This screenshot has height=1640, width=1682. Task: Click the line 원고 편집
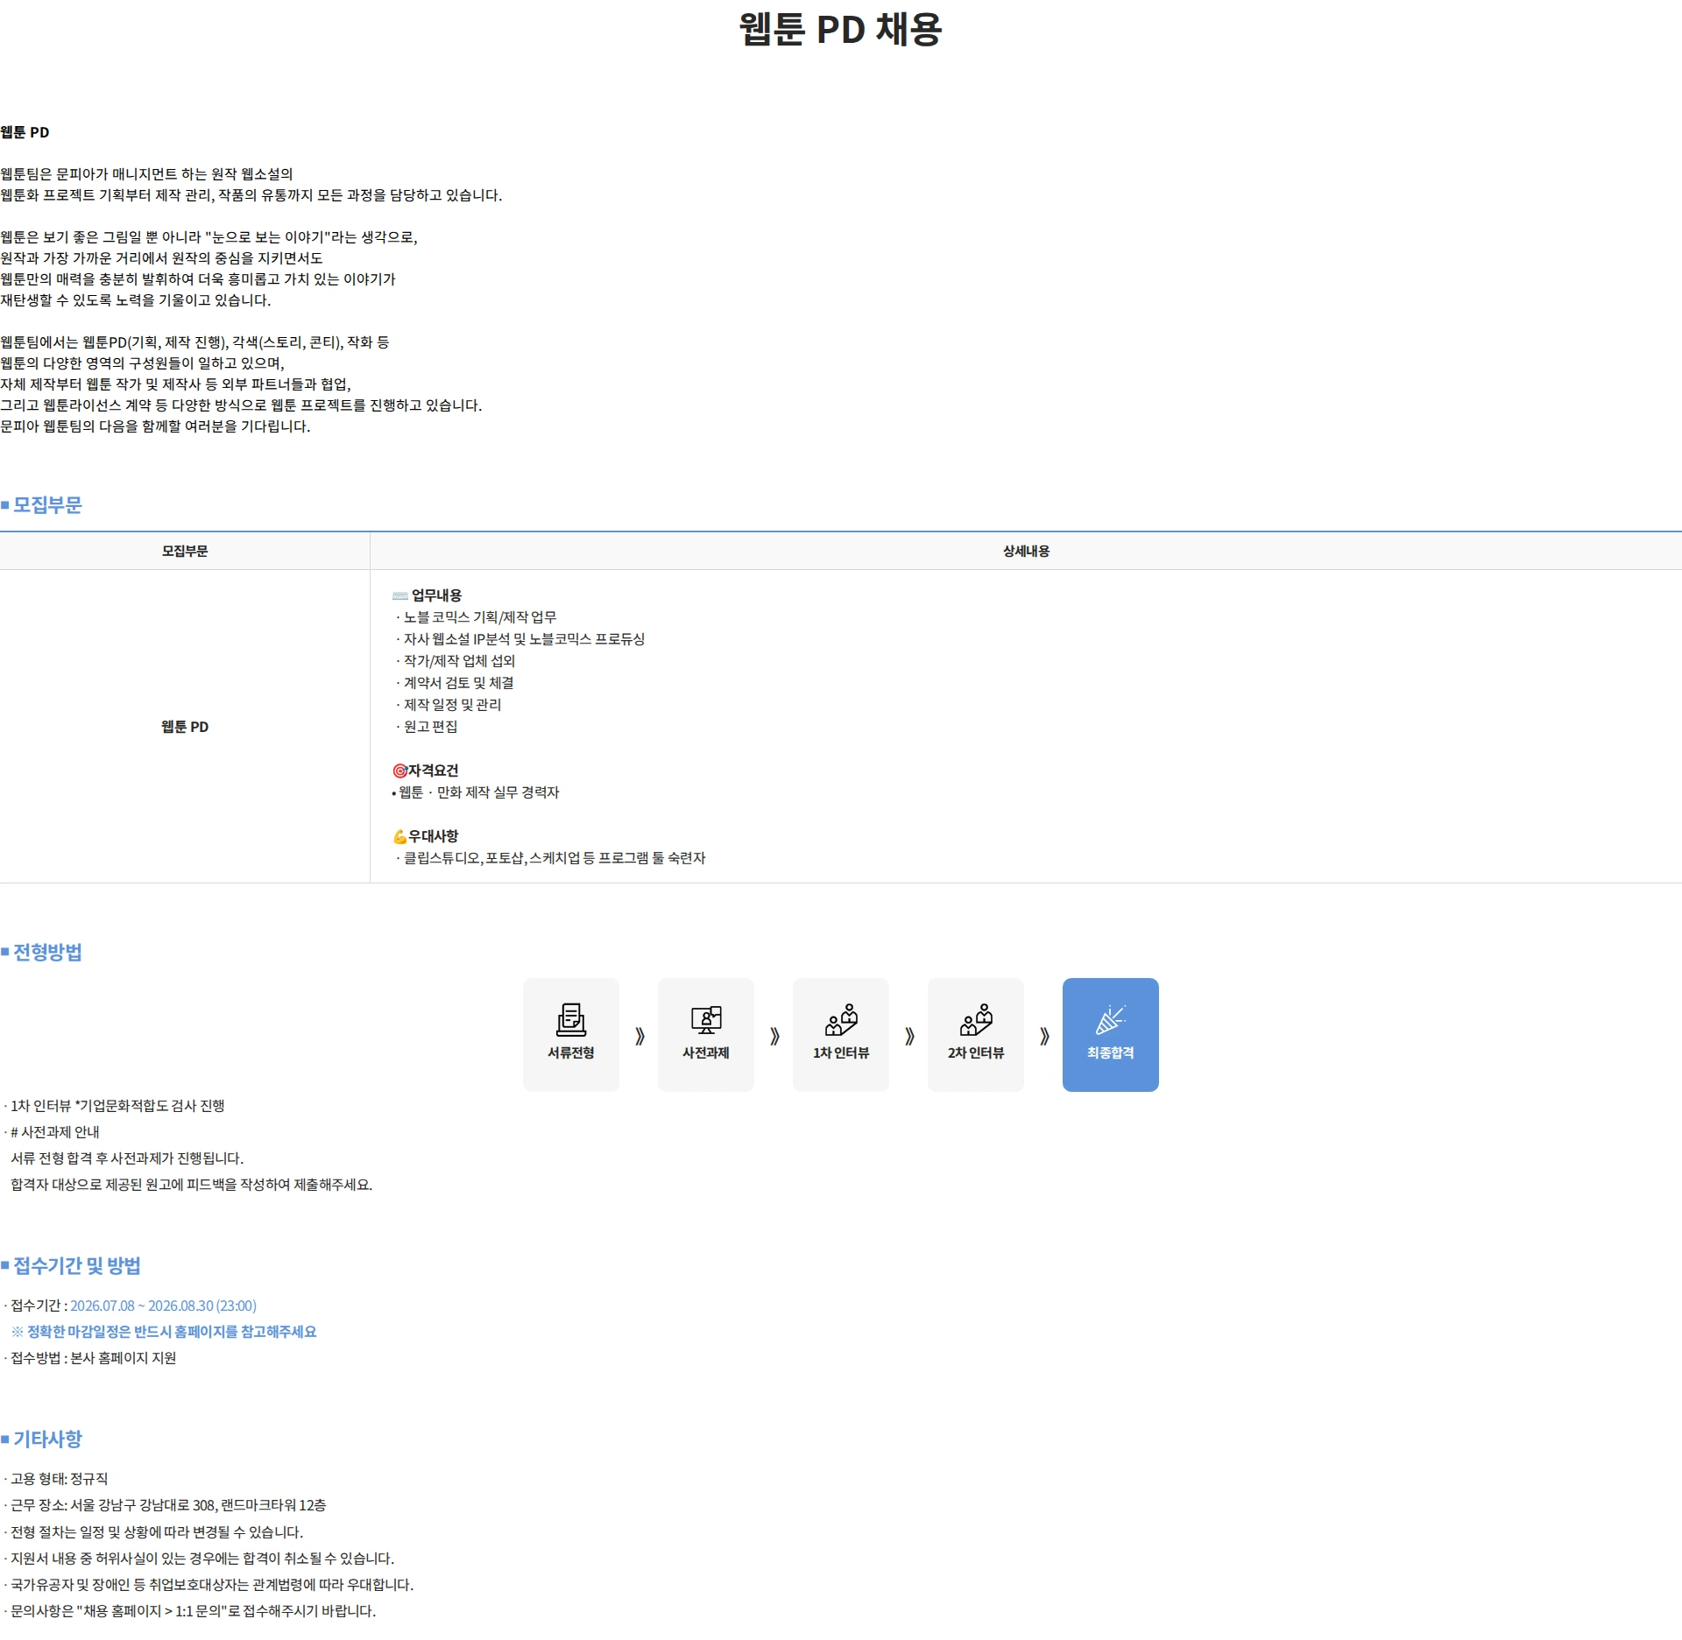click(x=430, y=727)
